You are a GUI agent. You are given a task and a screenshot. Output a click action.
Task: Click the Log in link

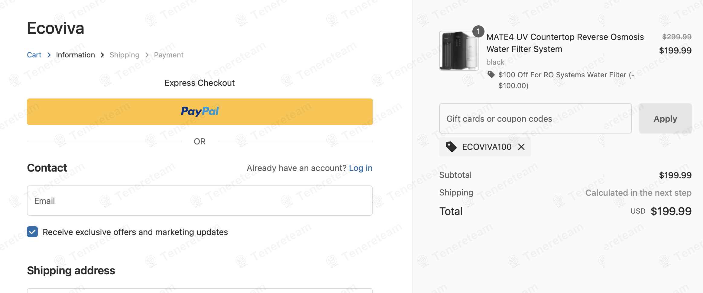[361, 168]
